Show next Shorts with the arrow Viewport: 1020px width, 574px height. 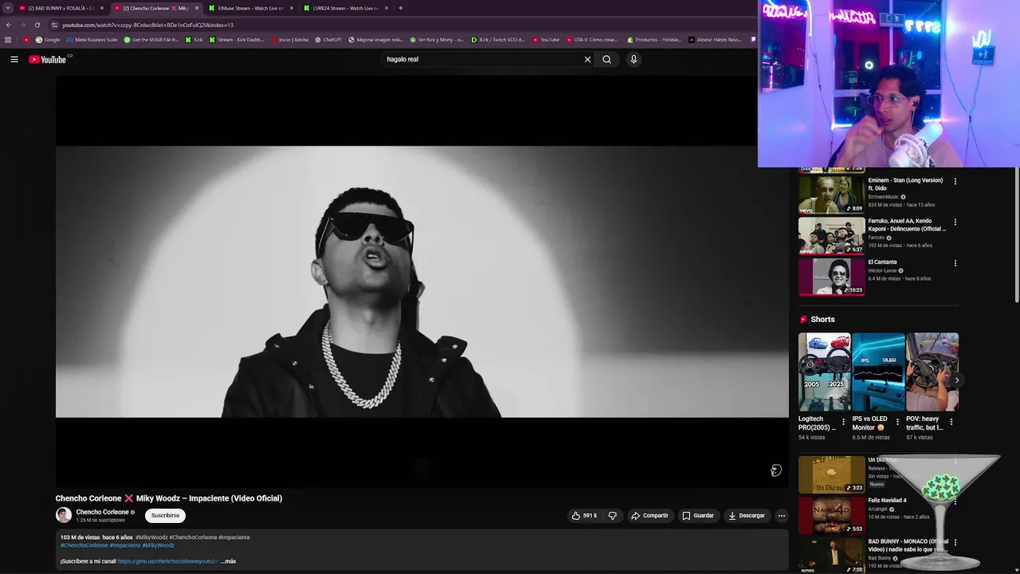click(x=956, y=380)
